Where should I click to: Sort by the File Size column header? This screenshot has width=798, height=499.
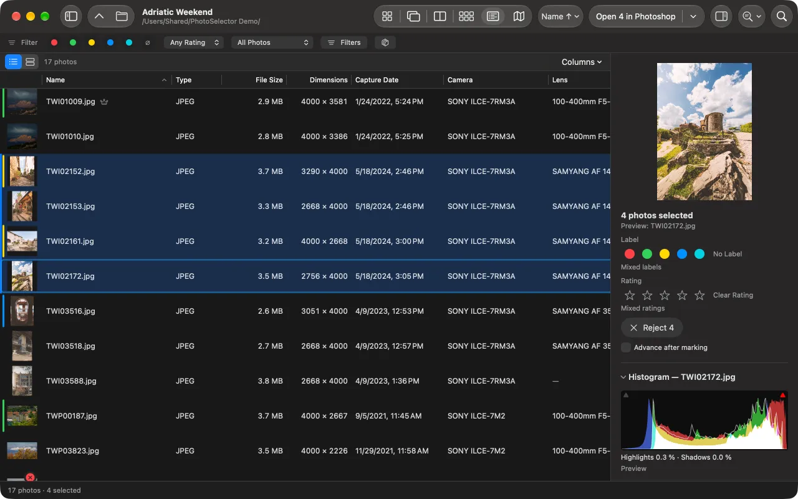click(254, 80)
